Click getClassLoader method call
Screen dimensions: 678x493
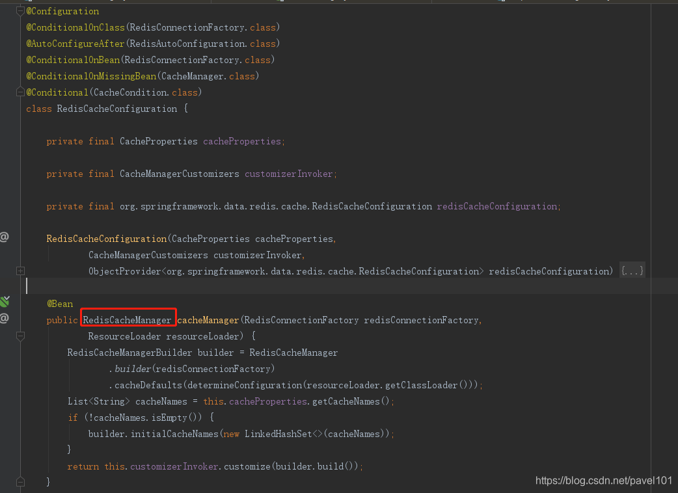[x=421, y=386]
